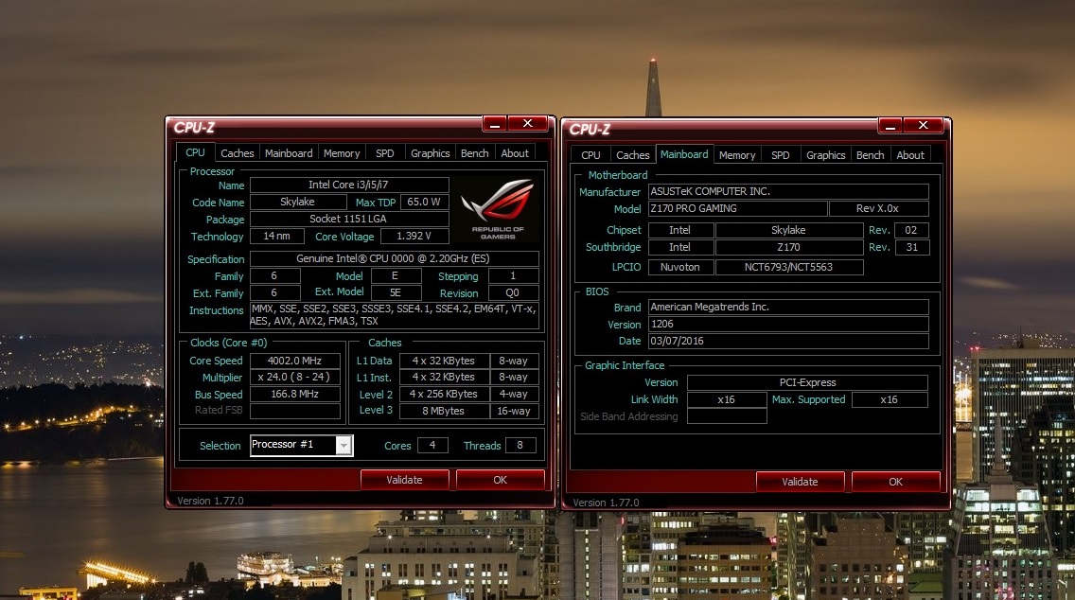
Task: Click the BIOS Date value '03/07/2016'
Action: click(x=788, y=341)
